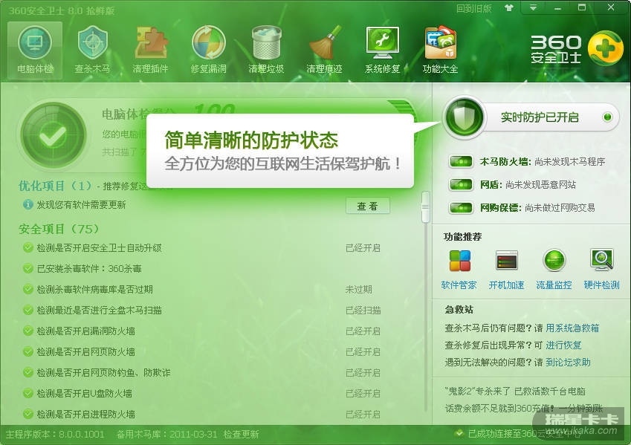Click 未过期 status value

(358, 290)
